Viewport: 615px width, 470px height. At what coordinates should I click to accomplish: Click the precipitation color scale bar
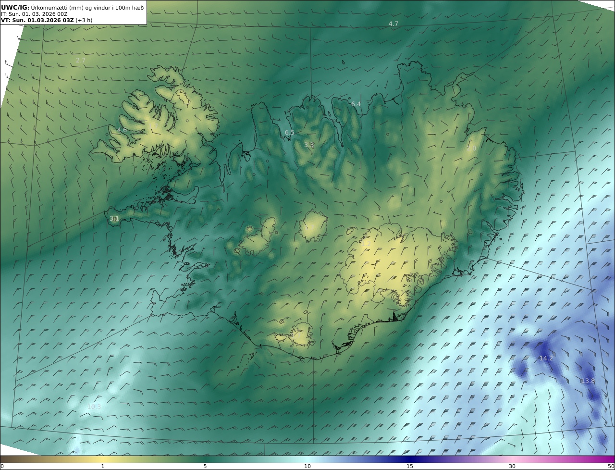tap(307, 458)
